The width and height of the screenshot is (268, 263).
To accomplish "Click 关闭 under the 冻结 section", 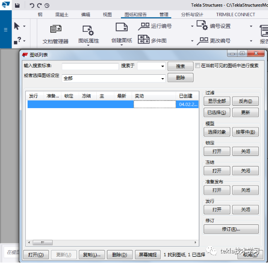I will 245,171.
